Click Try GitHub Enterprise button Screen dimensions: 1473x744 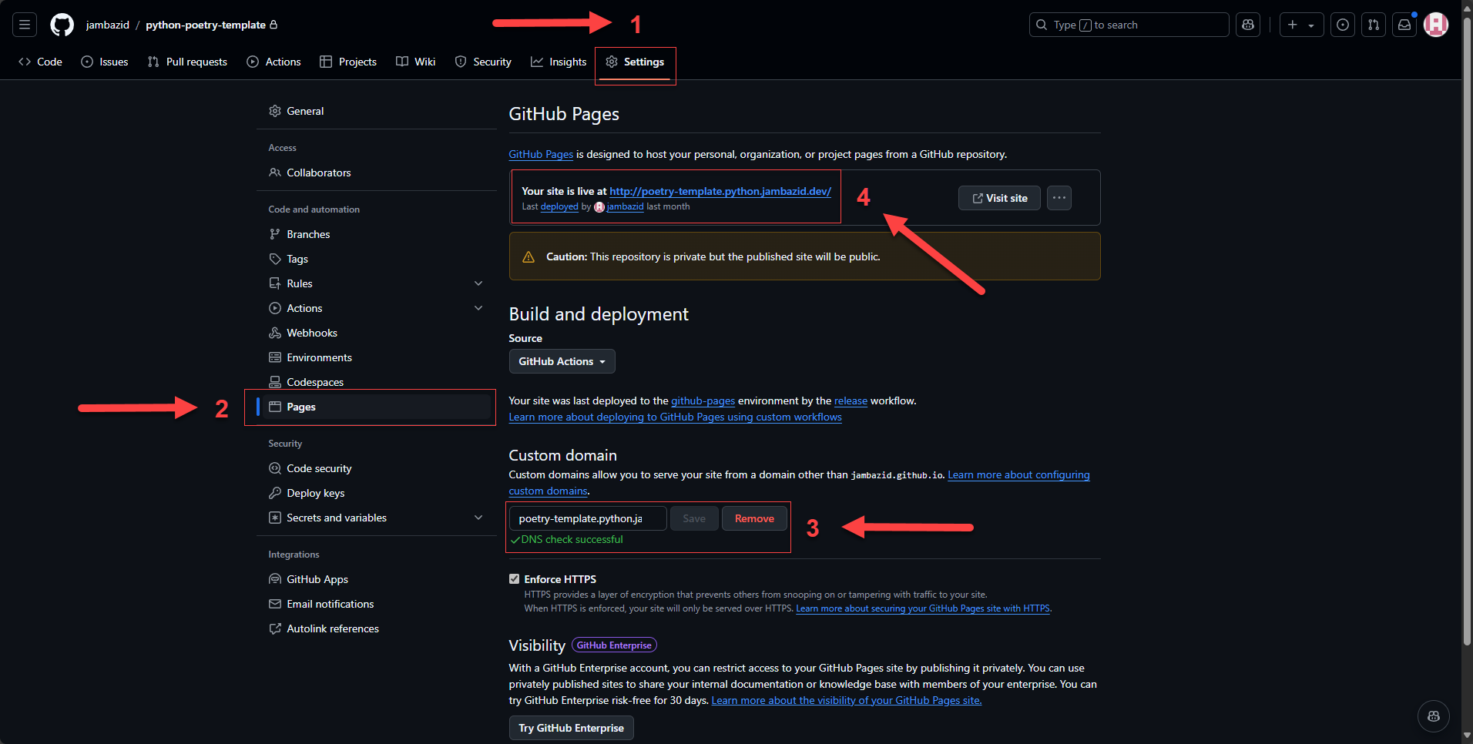click(x=571, y=728)
